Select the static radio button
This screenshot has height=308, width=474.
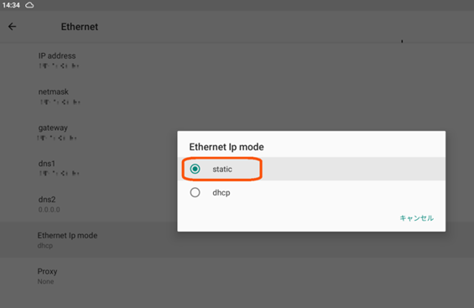pos(195,169)
